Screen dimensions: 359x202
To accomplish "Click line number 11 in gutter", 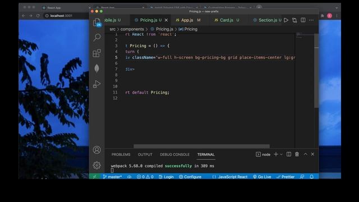I will pos(115,92).
